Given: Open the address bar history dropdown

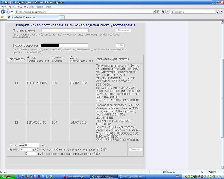Looking at the screenshot, I should click(154, 12).
